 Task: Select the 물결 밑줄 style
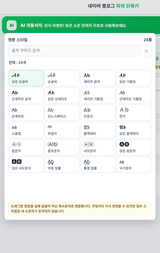pyautogui.click(x=98, y=164)
